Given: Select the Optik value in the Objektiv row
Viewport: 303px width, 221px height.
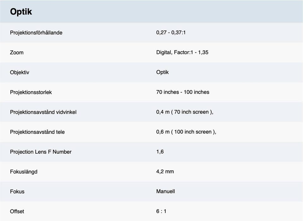Looking at the screenshot, I should coord(162,72).
